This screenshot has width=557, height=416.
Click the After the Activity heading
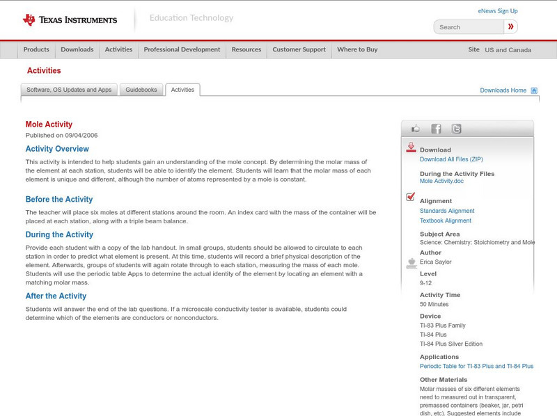[x=56, y=296]
